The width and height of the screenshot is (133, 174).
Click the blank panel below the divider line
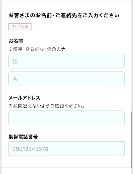(66, 171)
